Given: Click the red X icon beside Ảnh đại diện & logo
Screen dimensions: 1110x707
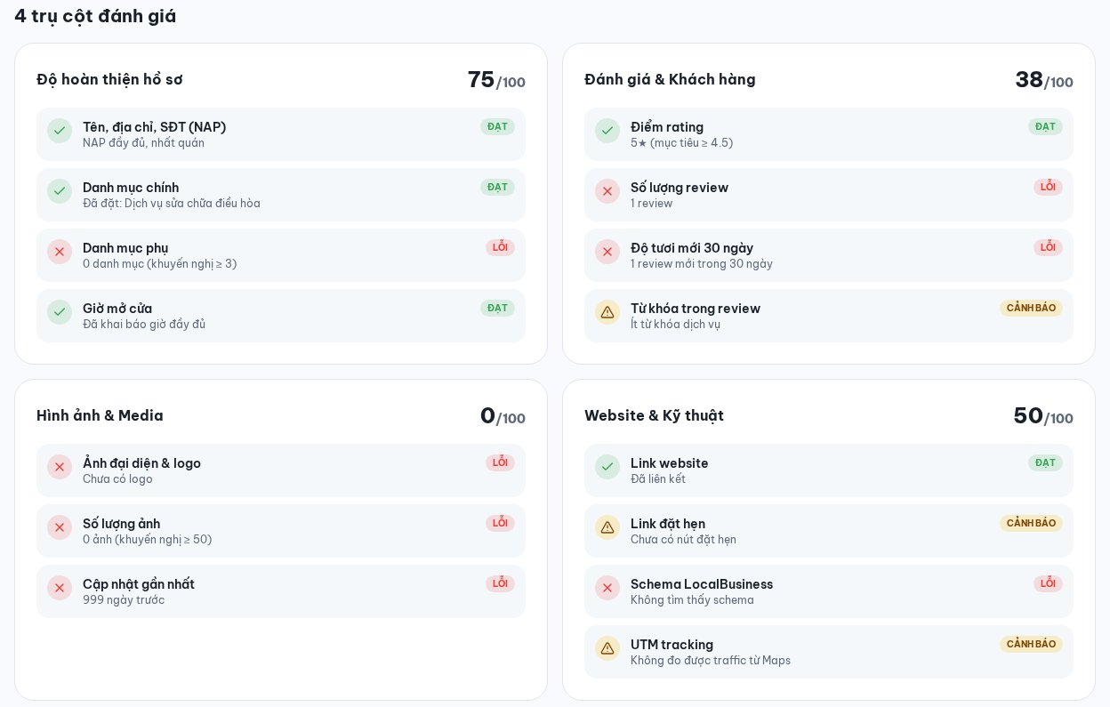Looking at the screenshot, I should point(60,467).
